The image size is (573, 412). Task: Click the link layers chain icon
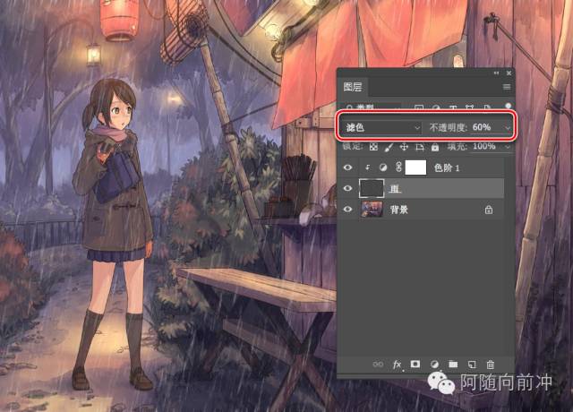378,365
